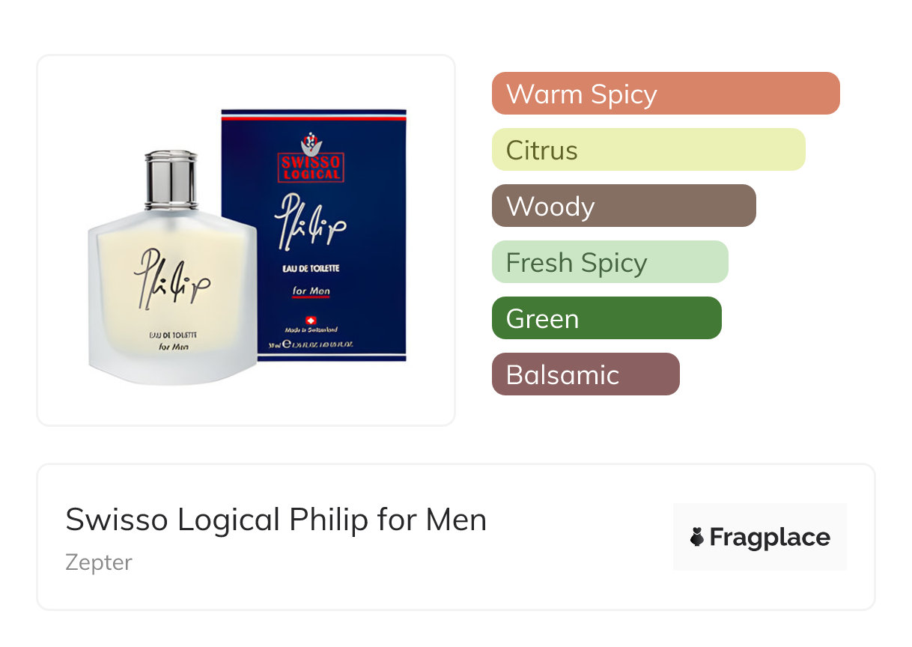Screen dimensions: 912x647
Task: Click the underlined for Men text on box
Action: tap(311, 291)
